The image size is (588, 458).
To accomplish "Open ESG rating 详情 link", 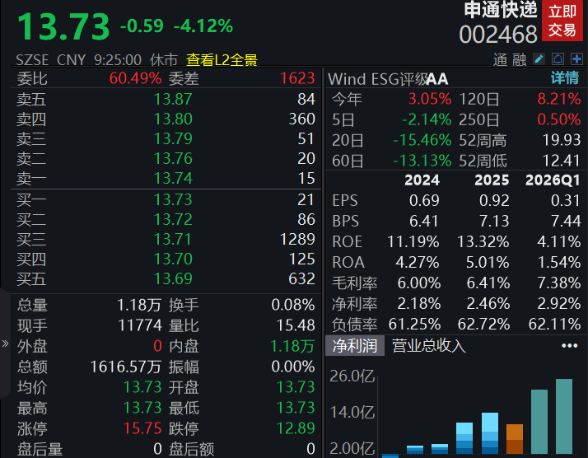I will [565, 78].
